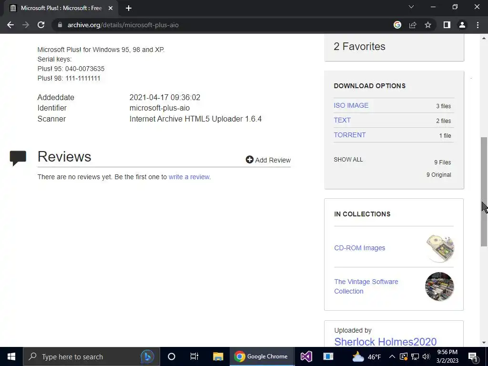This screenshot has width=488, height=366.
Task: Open the weather widget showing 46°F
Action: pos(366,356)
